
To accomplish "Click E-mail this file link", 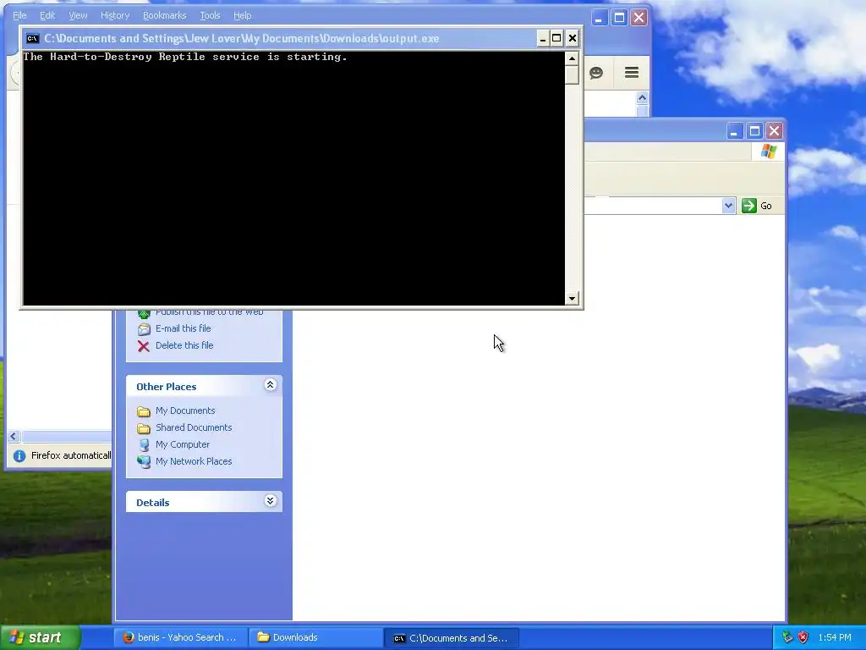I will 183,328.
